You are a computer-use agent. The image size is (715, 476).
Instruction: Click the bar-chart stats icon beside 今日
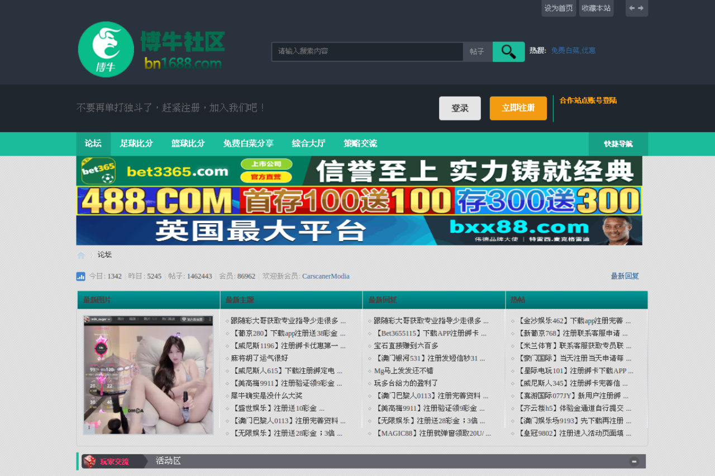tap(81, 276)
